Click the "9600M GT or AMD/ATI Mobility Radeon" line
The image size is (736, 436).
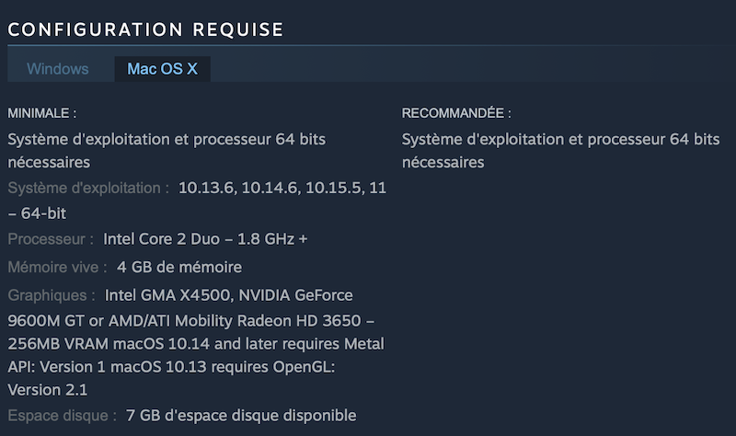click(x=190, y=322)
